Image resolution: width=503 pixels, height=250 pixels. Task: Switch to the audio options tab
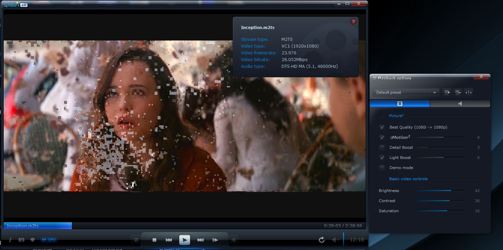pyautogui.click(x=460, y=104)
